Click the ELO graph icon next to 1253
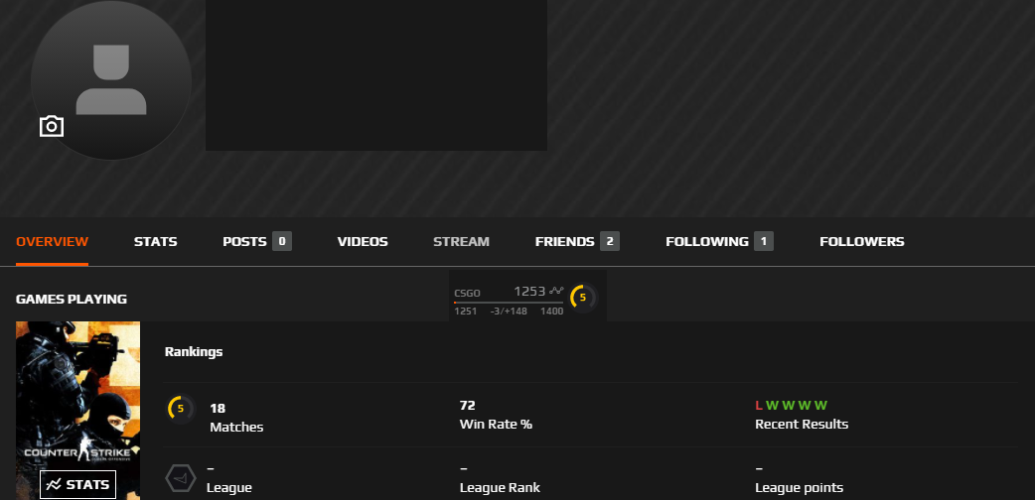Viewport: 1035px width, 500px height. 557,291
